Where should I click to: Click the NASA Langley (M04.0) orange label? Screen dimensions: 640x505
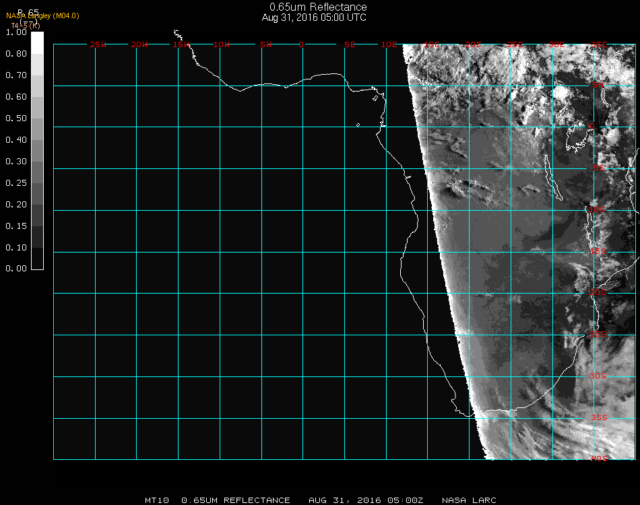point(42,15)
